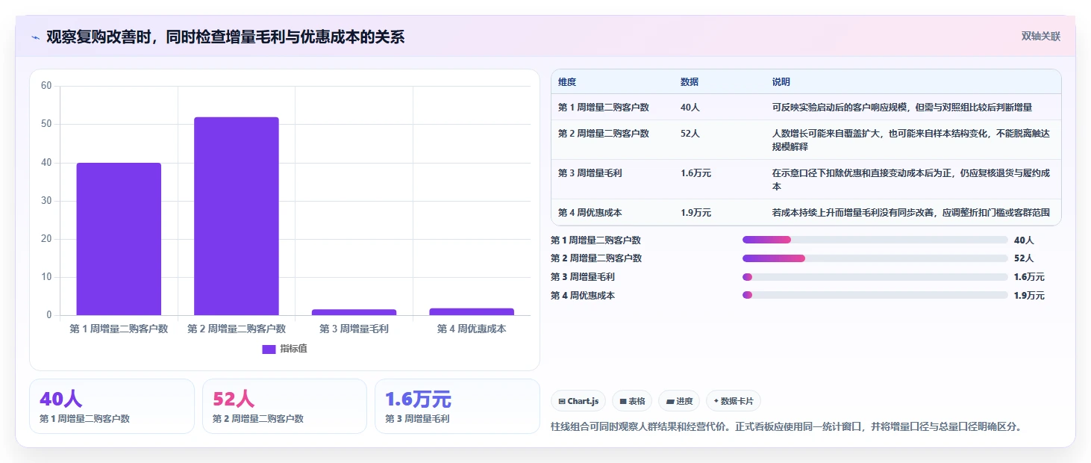Image resolution: width=1091 pixels, height=463 pixels.
Task: Click the 维度 column header
Action: coord(567,82)
